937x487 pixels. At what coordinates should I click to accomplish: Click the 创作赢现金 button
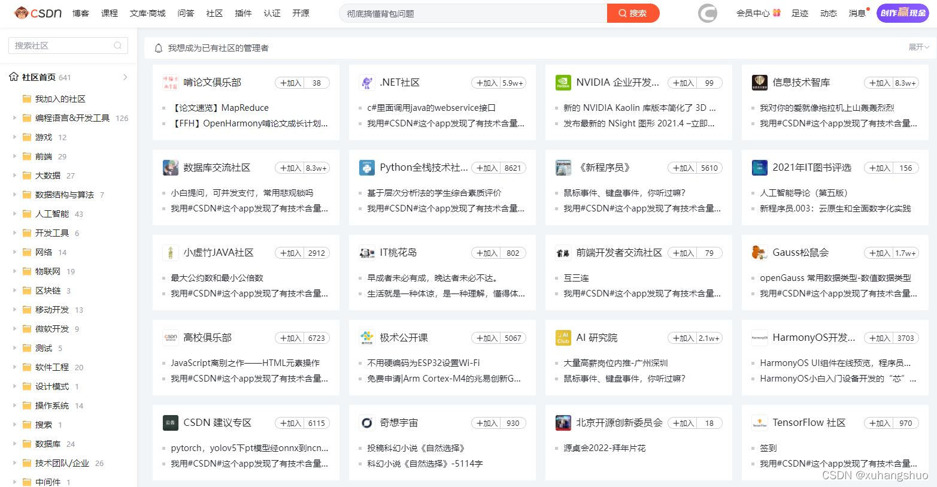903,13
